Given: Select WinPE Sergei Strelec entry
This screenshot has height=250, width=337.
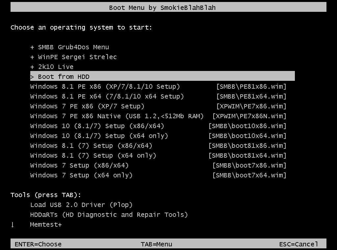Looking at the screenshot, I should pos(77,57).
